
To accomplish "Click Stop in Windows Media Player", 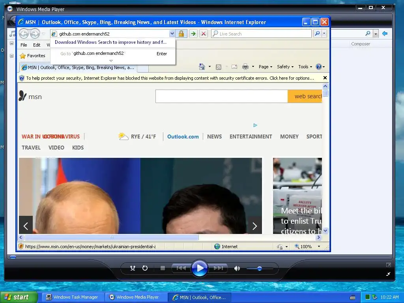I will click(163, 268).
